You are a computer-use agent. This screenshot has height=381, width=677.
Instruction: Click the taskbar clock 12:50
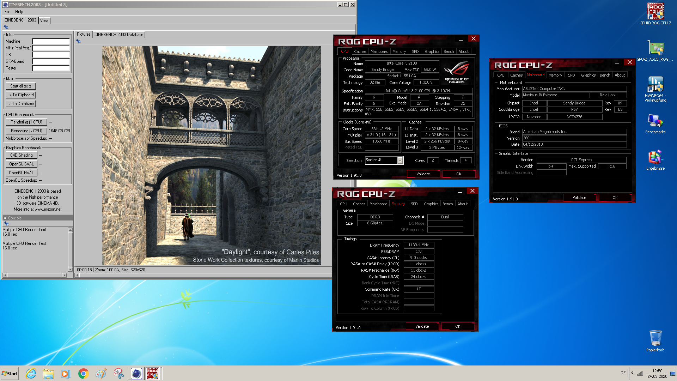657,371
